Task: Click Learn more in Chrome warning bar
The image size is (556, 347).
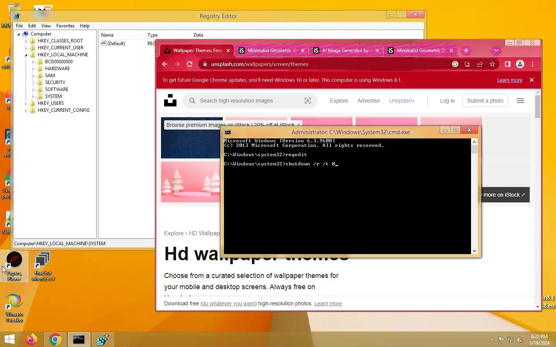Action: [510, 80]
